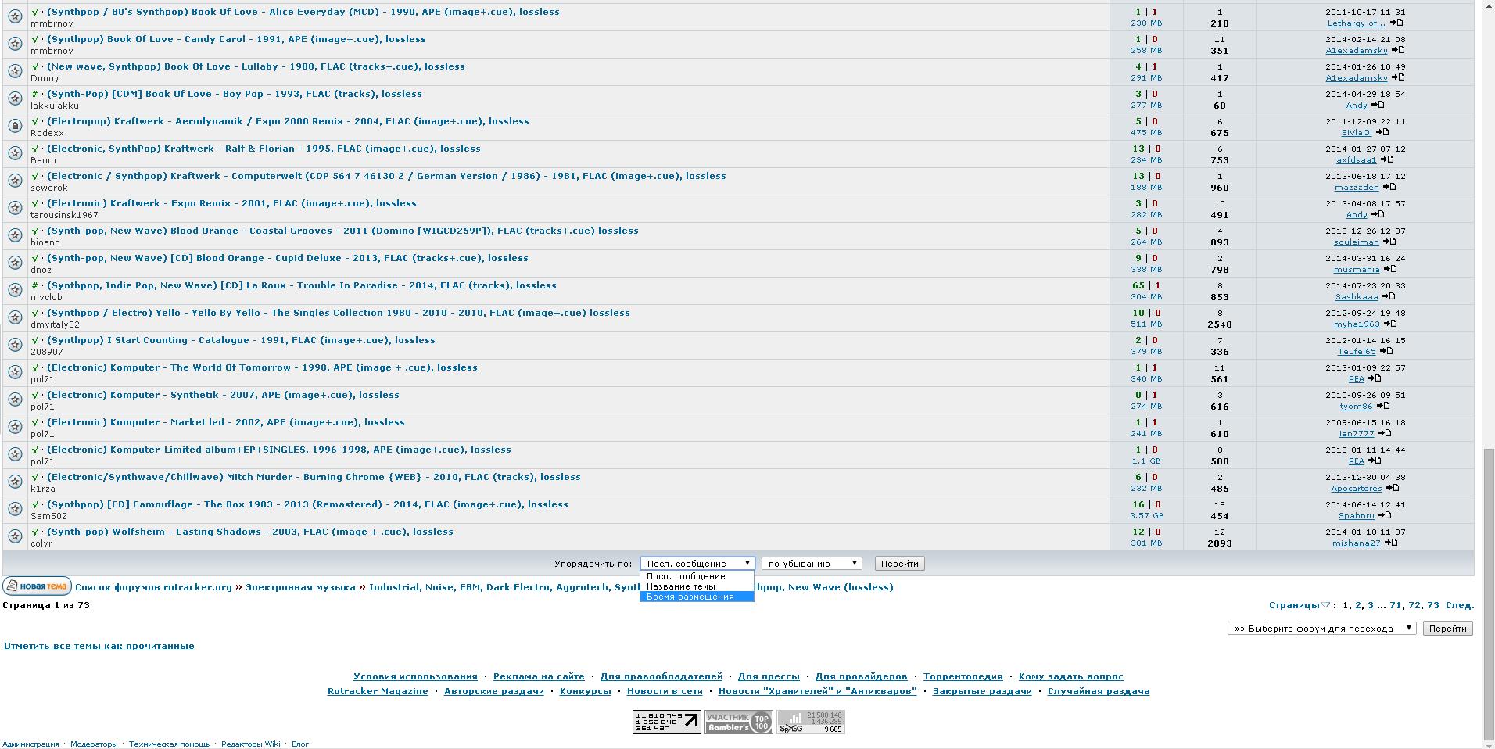Collapse the 'Посл. сообщение' sort-by dropdown

tap(697, 563)
